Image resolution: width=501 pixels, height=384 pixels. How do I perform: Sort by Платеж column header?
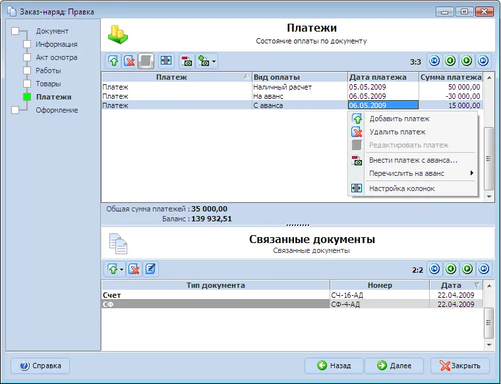click(x=177, y=77)
